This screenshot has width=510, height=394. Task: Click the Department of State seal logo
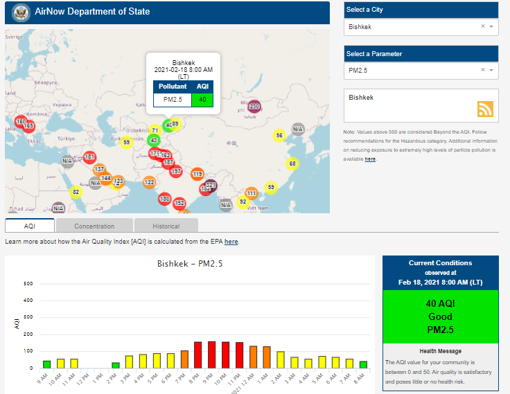21,12
